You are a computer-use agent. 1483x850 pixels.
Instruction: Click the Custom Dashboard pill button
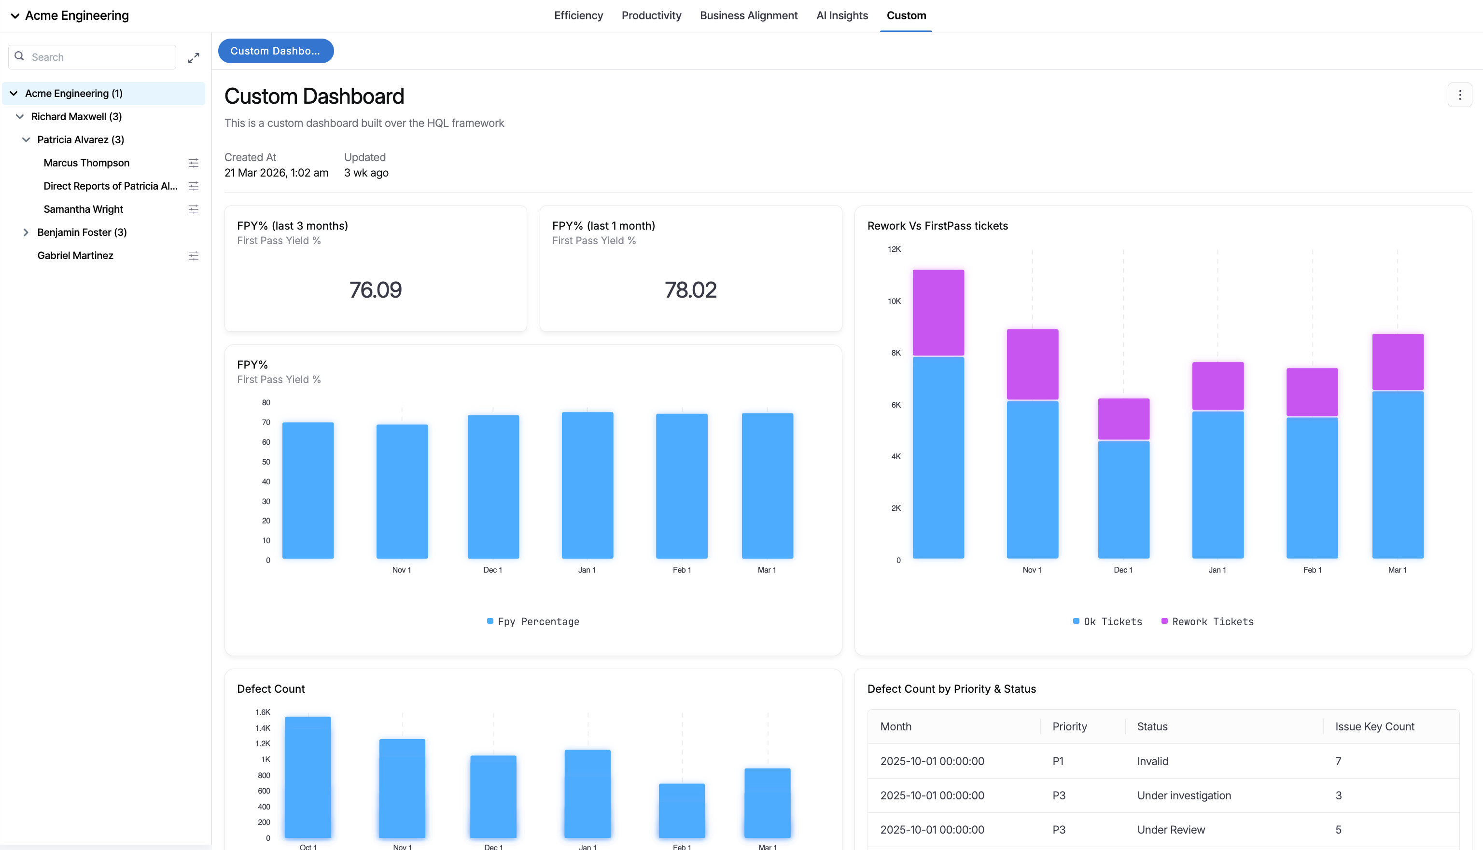276,51
